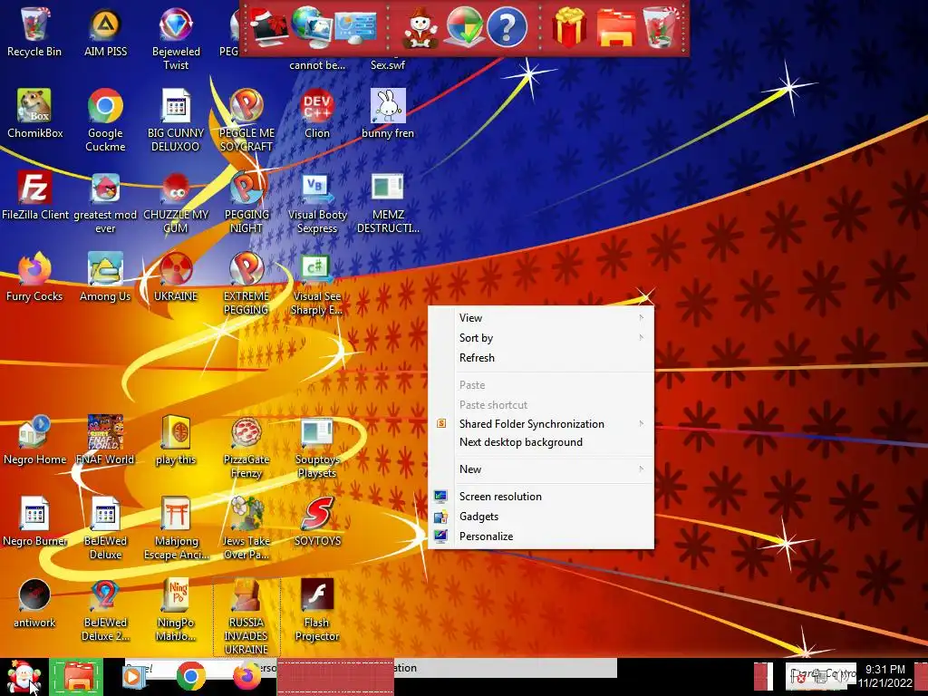
Task: Click the Santa-hat computer icon in top dock
Action: point(269,28)
